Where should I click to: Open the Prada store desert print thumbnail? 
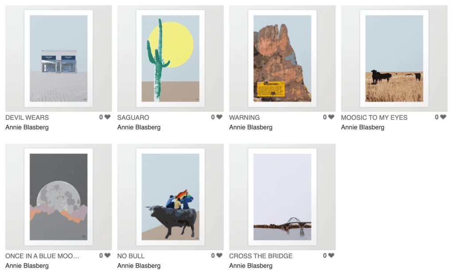click(59, 59)
